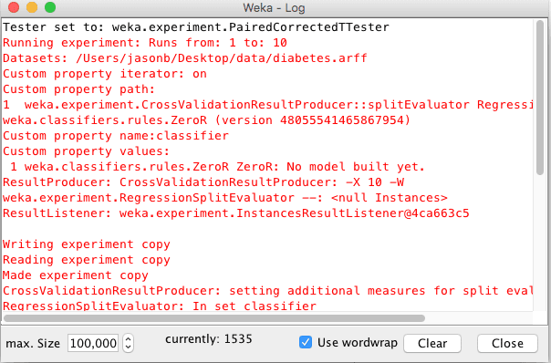Focus the max. Size input field
The image size is (551, 363).
point(93,343)
